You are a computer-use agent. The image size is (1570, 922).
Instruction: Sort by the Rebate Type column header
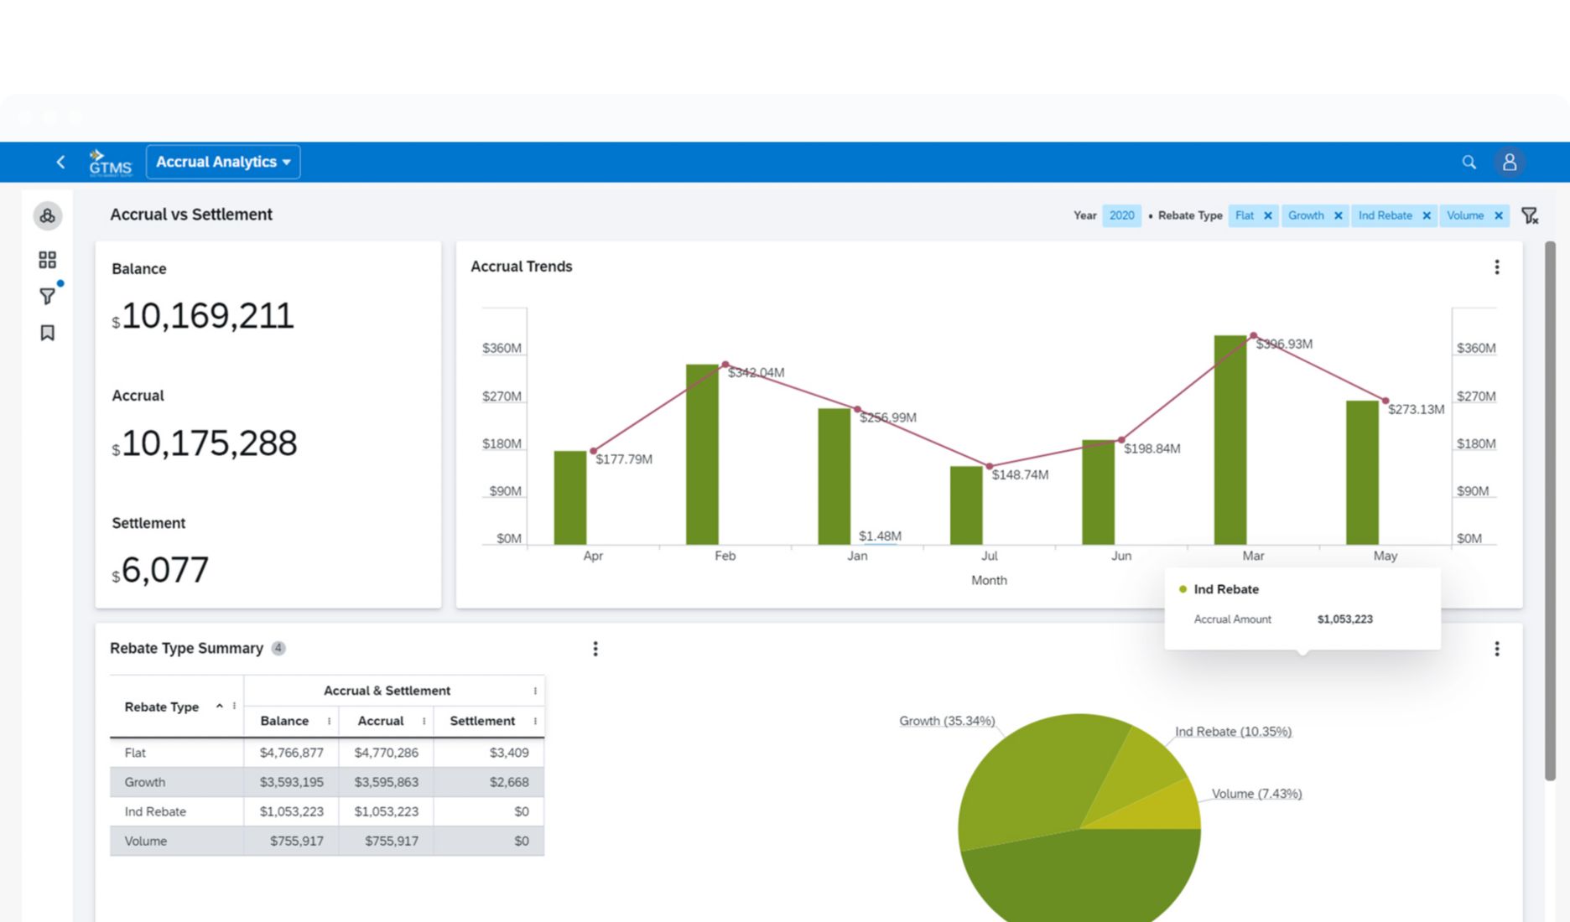coord(162,707)
